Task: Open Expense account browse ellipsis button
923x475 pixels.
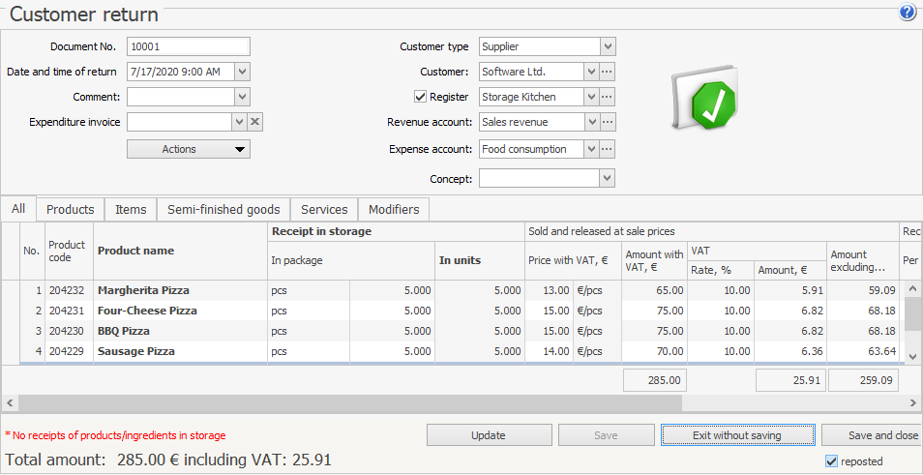Action: point(608,149)
